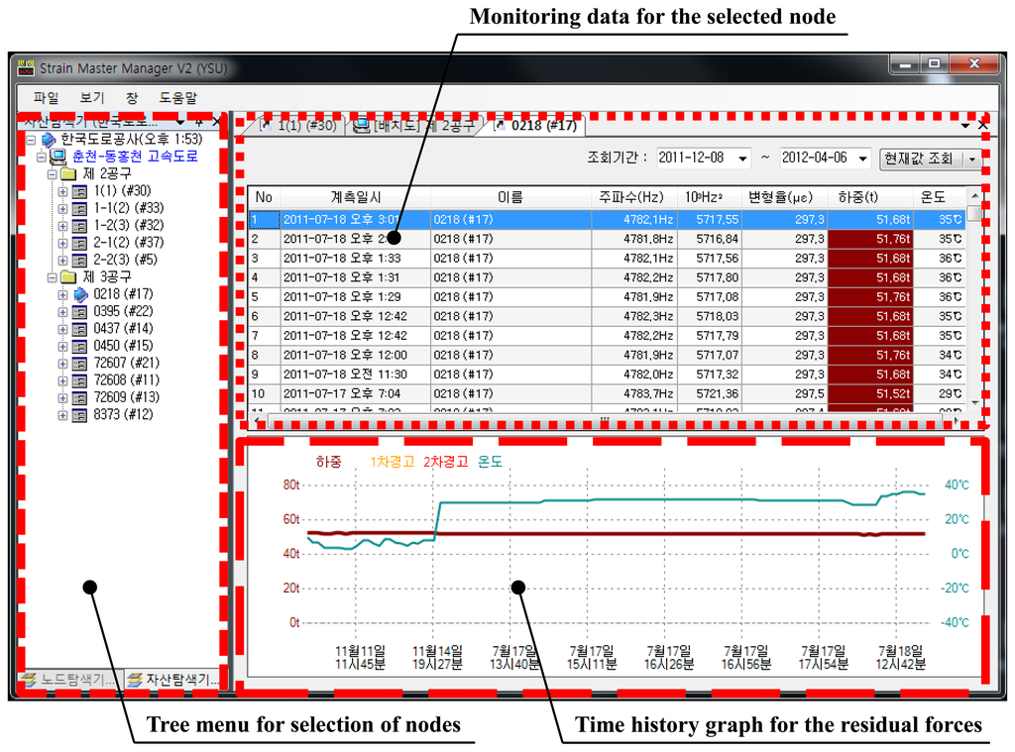The width and height of the screenshot is (1015, 752).
Task: Select table row 1 dated 오후 3:01
Action: 608,220
